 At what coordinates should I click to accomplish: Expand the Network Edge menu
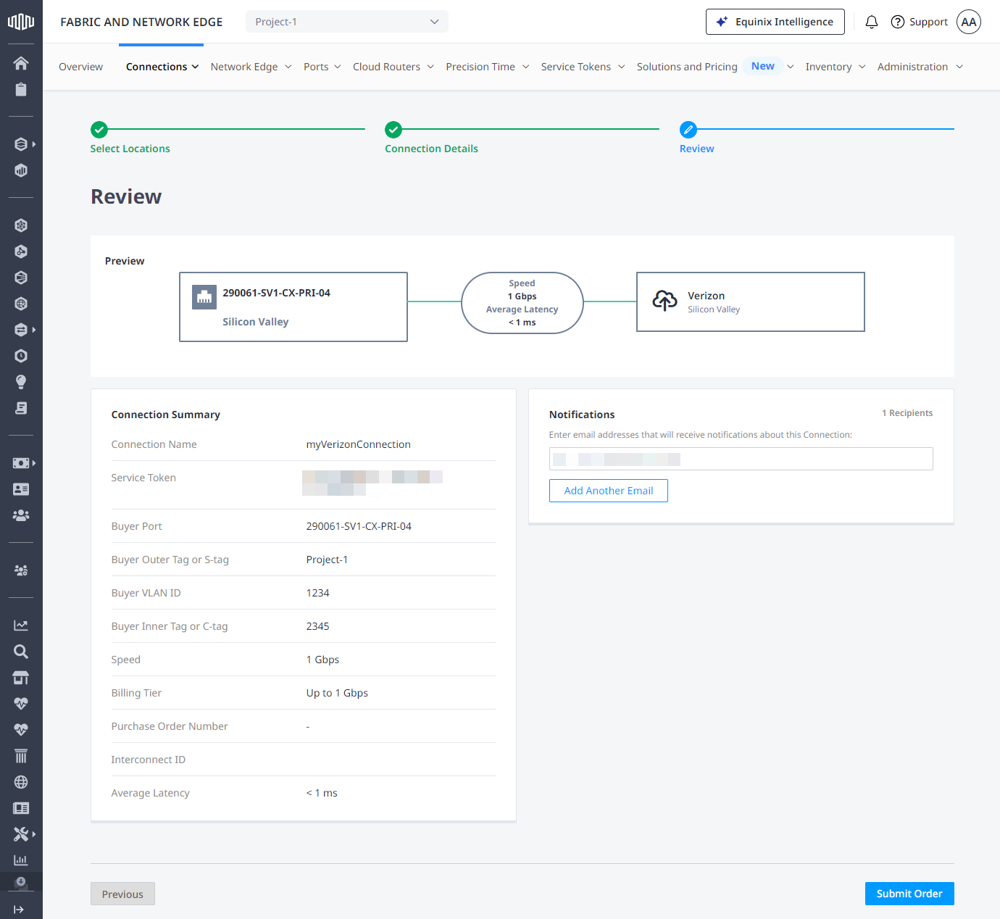tap(251, 67)
